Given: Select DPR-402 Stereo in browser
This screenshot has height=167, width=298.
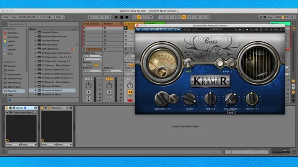Looking at the screenshot, I should (x=50, y=49).
